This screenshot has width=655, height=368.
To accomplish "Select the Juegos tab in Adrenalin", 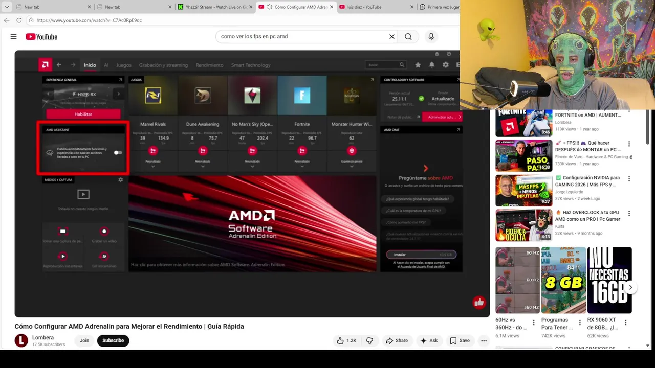I will point(124,65).
